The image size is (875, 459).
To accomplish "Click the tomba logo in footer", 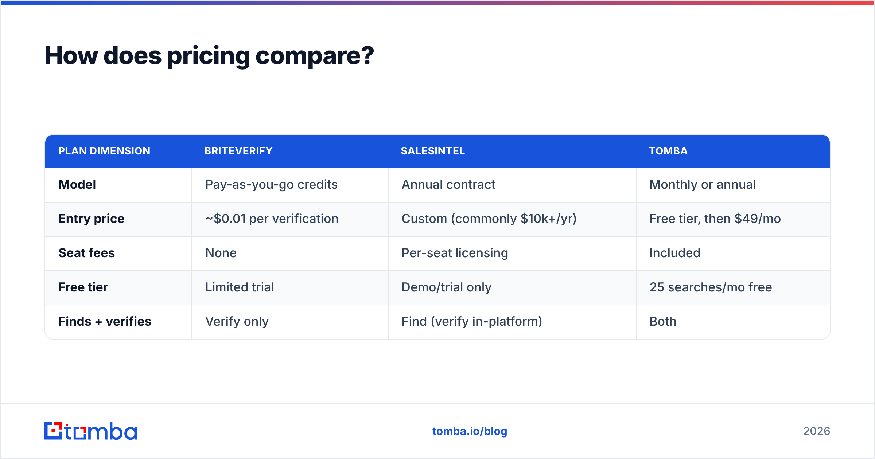I will pos(91,431).
